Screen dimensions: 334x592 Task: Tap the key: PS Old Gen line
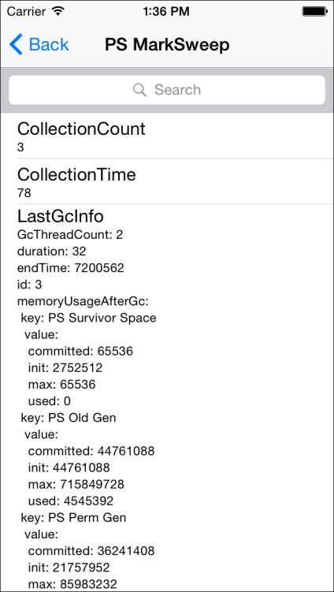click(x=69, y=418)
